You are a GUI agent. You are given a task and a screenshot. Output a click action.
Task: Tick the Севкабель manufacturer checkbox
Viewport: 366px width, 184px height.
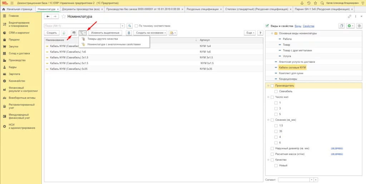(x=276, y=91)
